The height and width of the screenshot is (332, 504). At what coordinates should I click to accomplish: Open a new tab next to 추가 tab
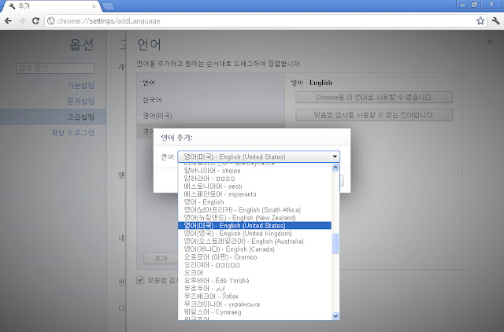coord(109,6)
